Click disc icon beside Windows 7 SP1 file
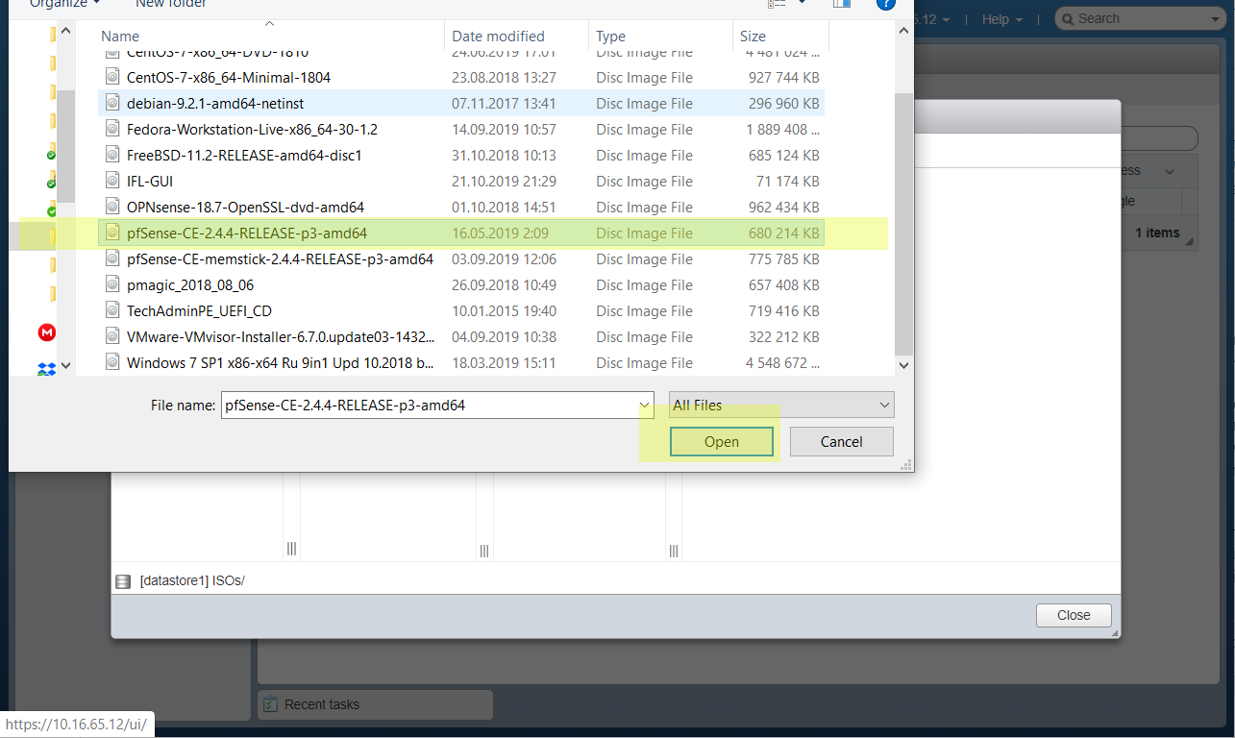 [x=112, y=362]
